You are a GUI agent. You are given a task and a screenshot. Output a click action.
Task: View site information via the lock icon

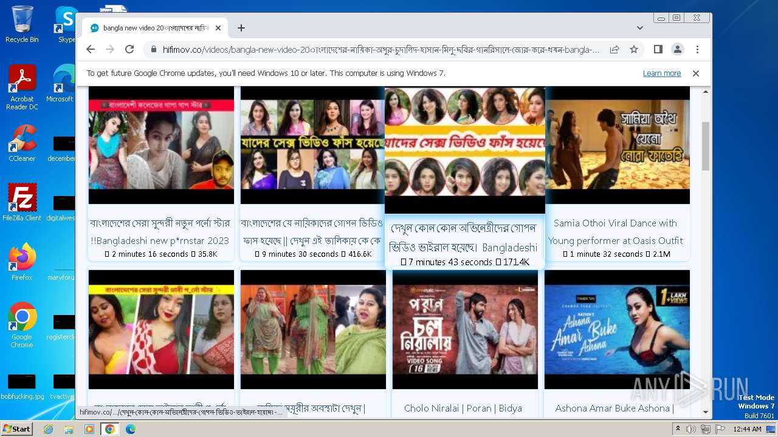pyautogui.click(x=153, y=50)
